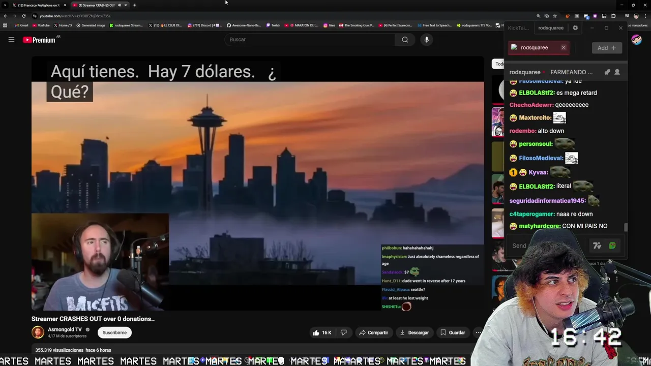Close the rodsquaree chat tab with X

click(x=564, y=48)
